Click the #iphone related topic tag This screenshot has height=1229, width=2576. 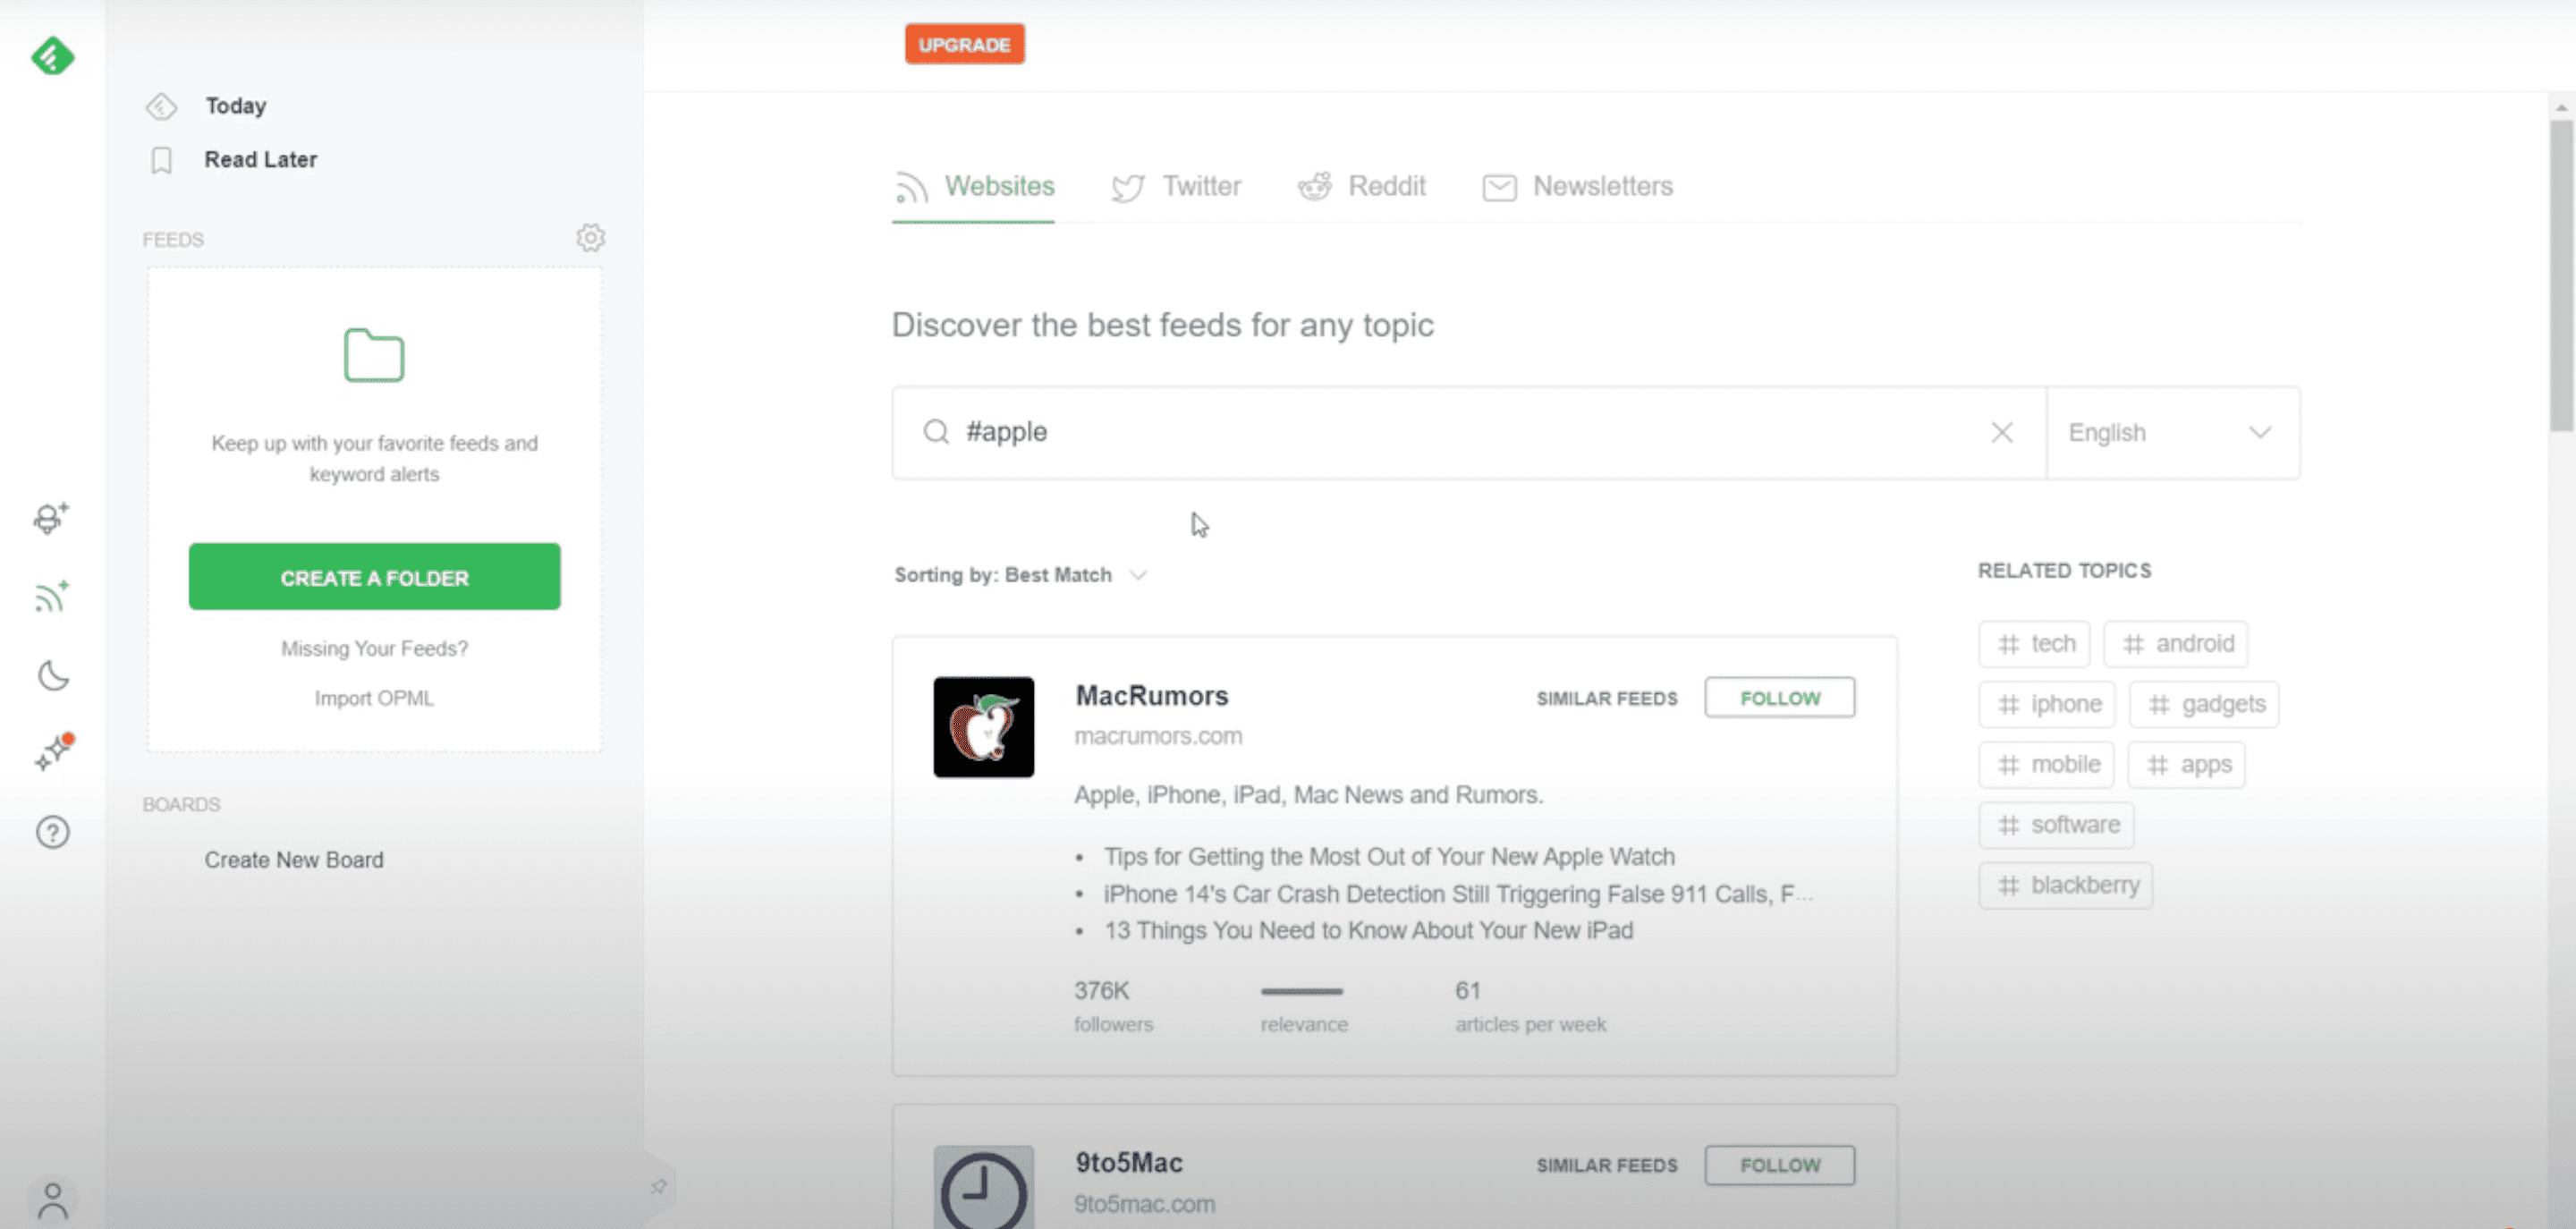coord(2050,703)
